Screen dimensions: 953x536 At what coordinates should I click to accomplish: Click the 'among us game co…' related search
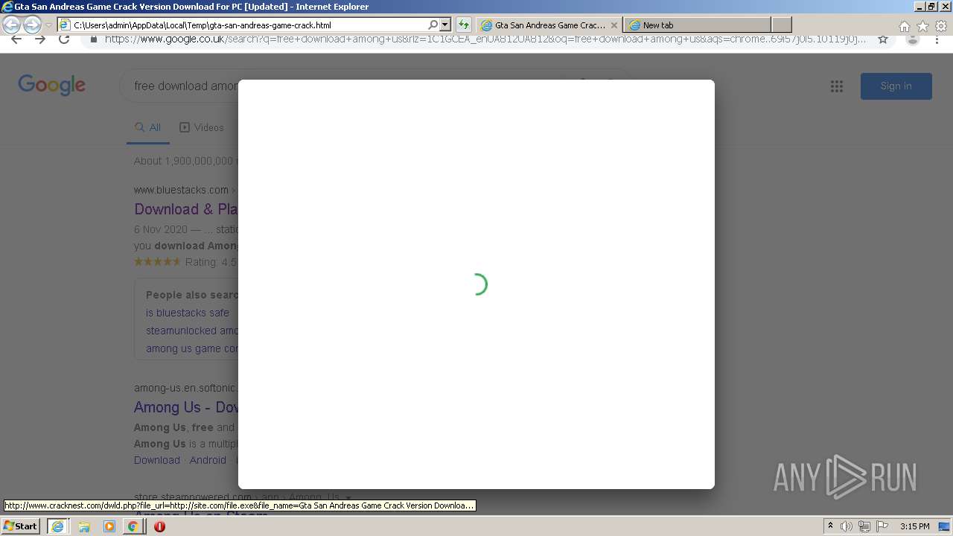pyautogui.click(x=192, y=348)
